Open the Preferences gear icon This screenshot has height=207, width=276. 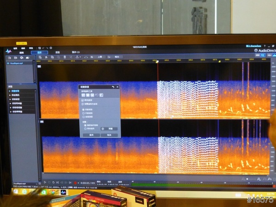pyautogui.click(x=51, y=48)
